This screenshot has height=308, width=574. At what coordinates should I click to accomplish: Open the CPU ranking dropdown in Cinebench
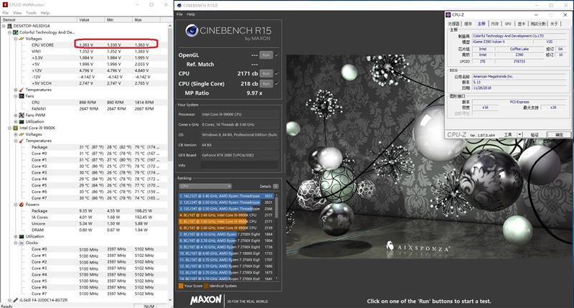click(x=205, y=186)
